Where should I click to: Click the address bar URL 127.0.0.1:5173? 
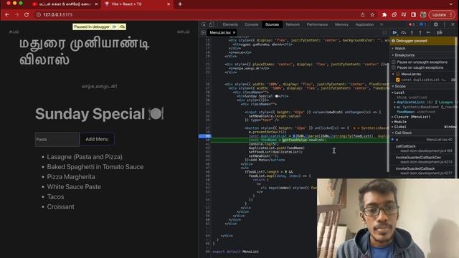click(x=57, y=14)
